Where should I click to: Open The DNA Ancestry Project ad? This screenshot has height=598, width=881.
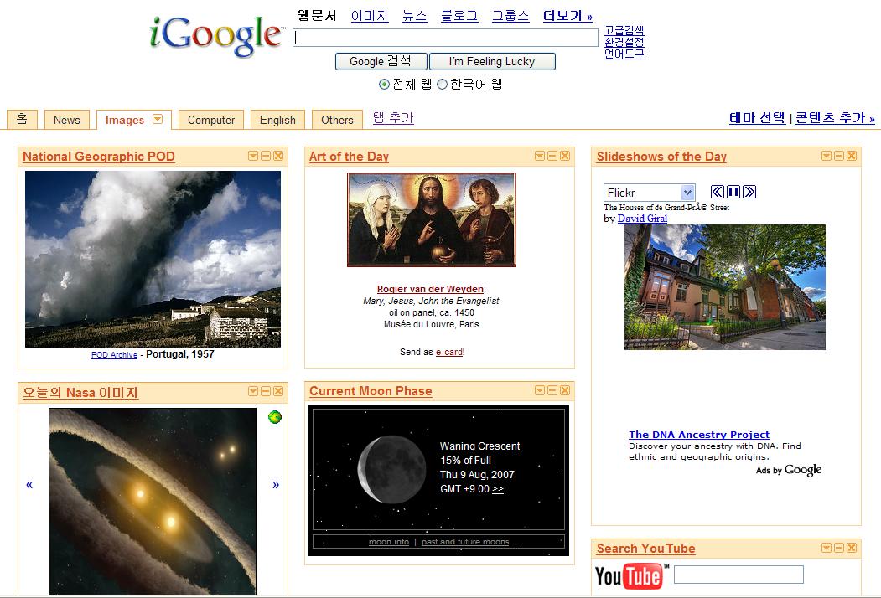(699, 434)
